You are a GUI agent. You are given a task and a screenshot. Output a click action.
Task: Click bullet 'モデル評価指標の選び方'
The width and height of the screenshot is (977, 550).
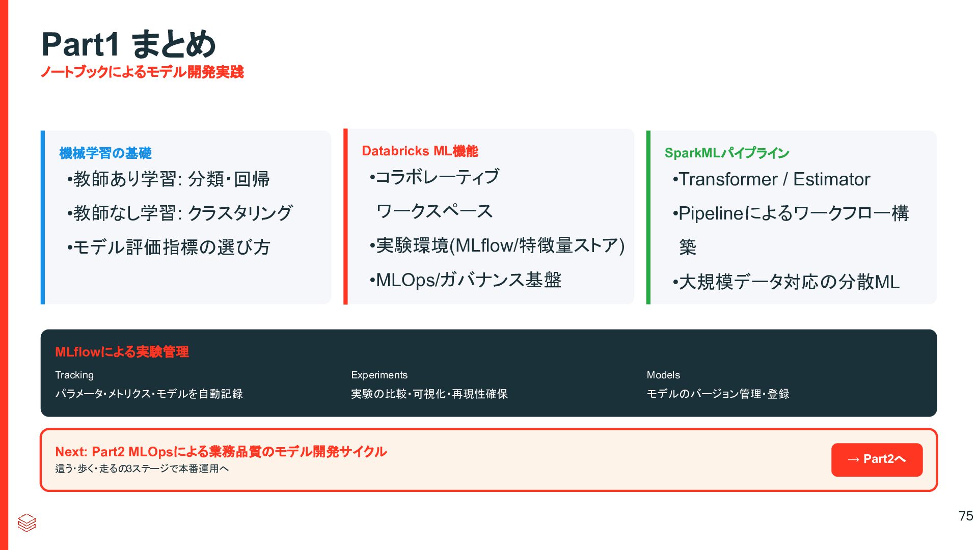(x=169, y=247)
